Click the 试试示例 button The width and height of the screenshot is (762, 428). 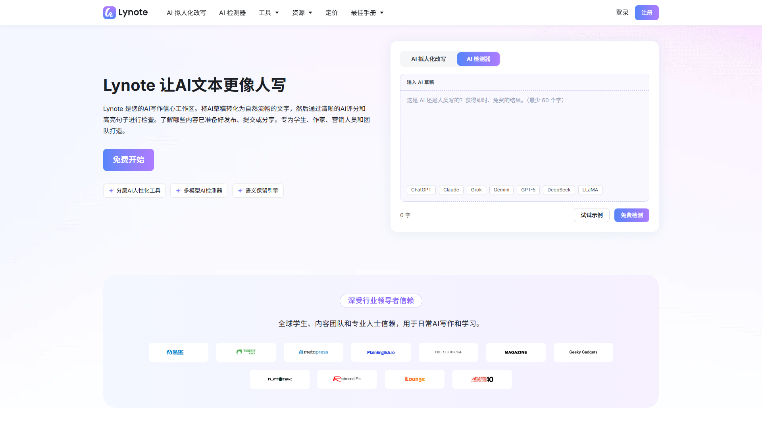[x=592, y=215]
